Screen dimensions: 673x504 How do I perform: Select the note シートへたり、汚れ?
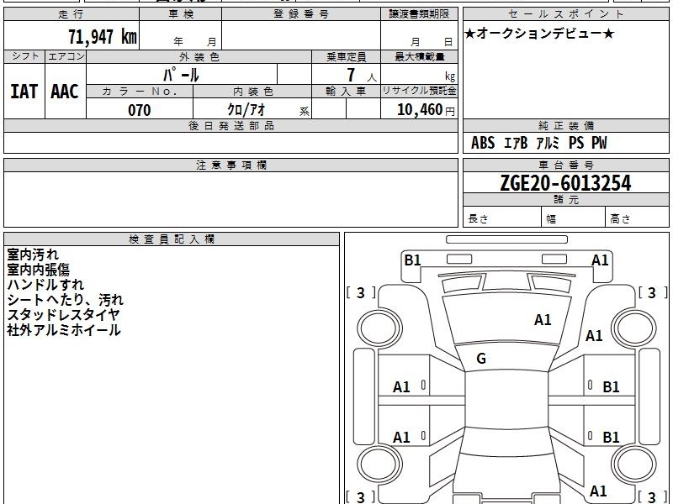tap(66, 300)
